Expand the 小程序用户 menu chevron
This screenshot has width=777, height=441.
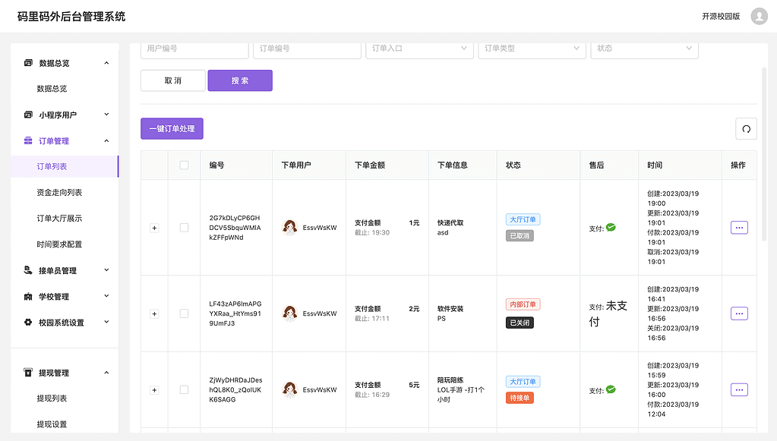point(106,115)
